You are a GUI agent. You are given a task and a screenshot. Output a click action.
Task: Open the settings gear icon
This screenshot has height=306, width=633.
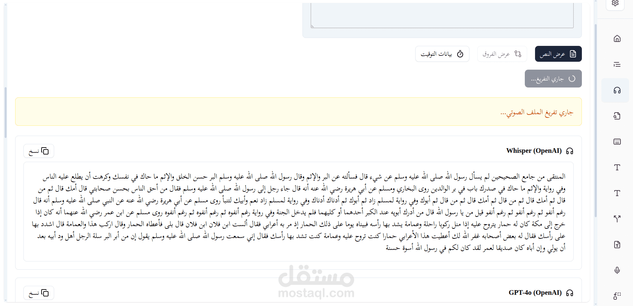coord(615,3)
